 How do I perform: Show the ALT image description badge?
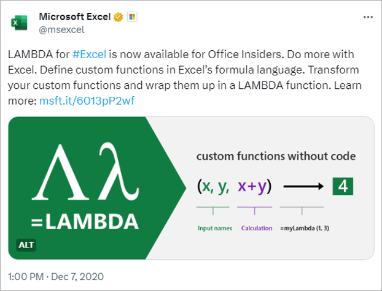click(26, 245)
